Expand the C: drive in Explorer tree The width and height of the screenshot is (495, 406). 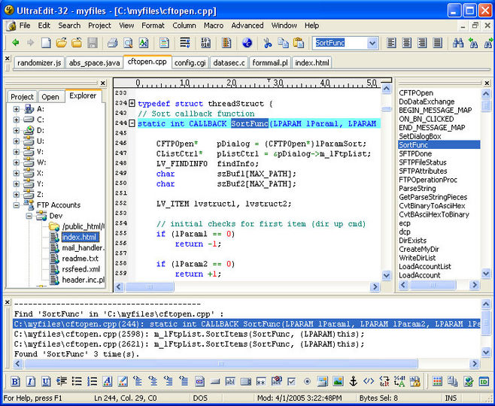(17, 119)
